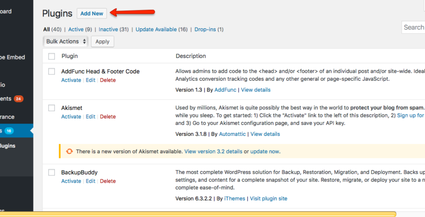
Task: Open the Bulk Actions dropdown
Action: (x=66, y=42)
